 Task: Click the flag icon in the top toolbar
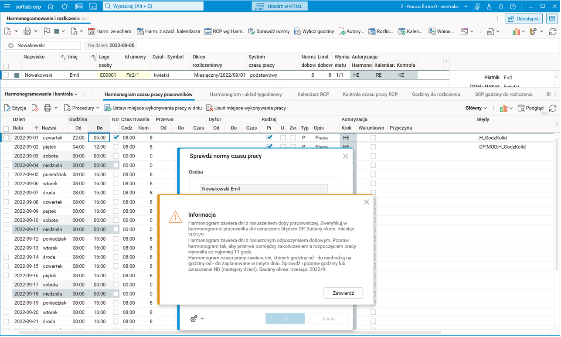47,31
